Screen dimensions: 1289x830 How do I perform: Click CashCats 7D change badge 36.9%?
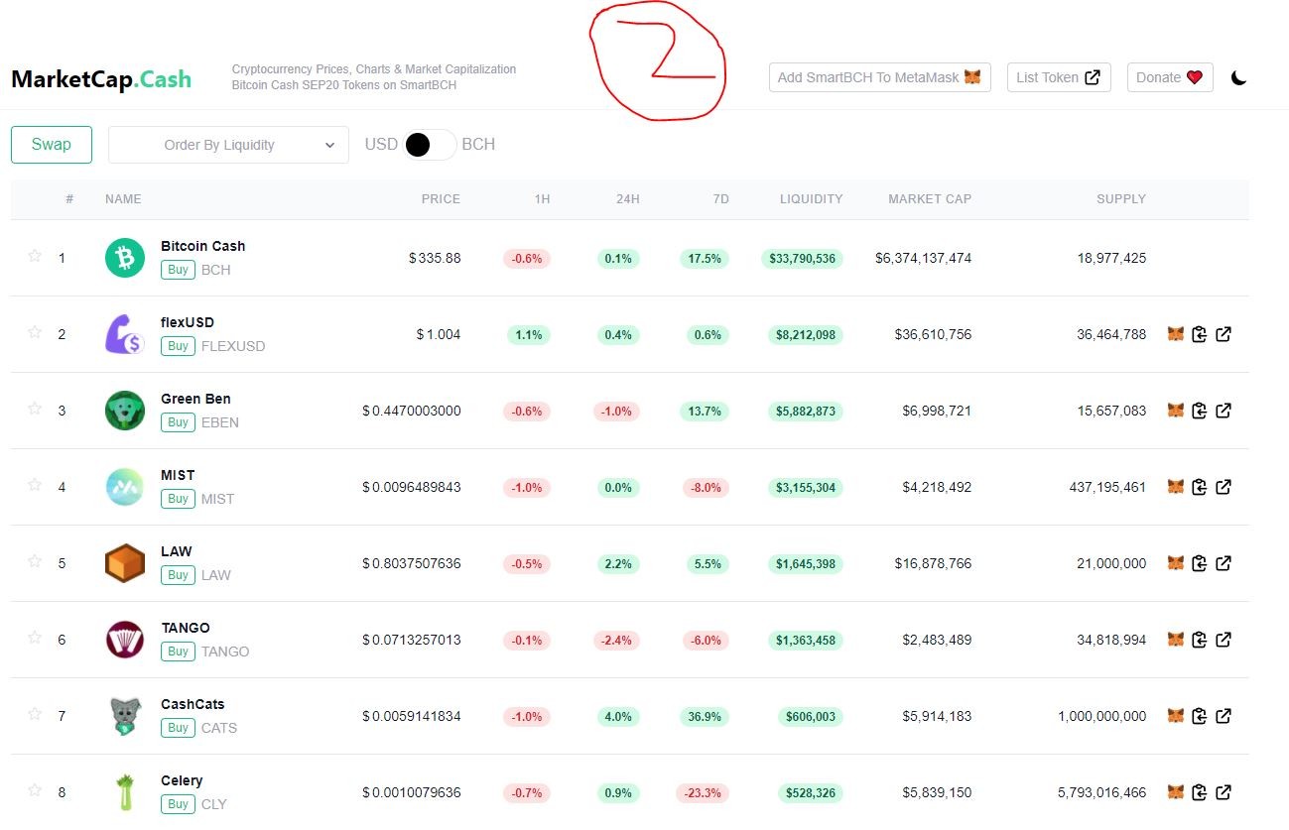pos(705,717)
